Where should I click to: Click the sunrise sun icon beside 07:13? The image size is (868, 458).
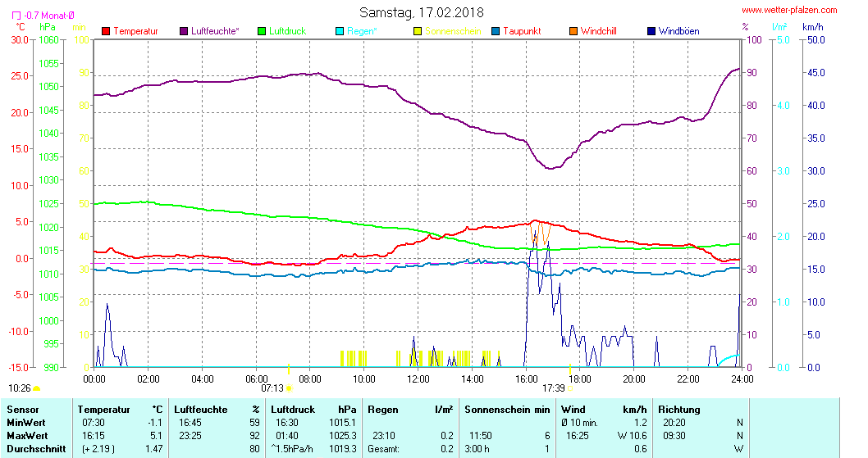(289, 388)
